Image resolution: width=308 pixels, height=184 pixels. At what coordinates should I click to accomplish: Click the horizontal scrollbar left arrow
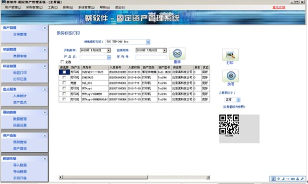click(61, 177)
